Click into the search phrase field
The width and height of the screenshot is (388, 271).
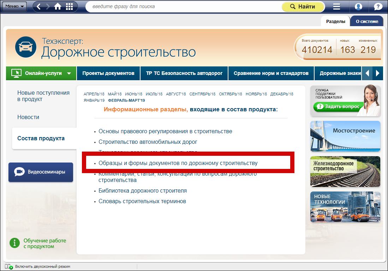(184, 7)
